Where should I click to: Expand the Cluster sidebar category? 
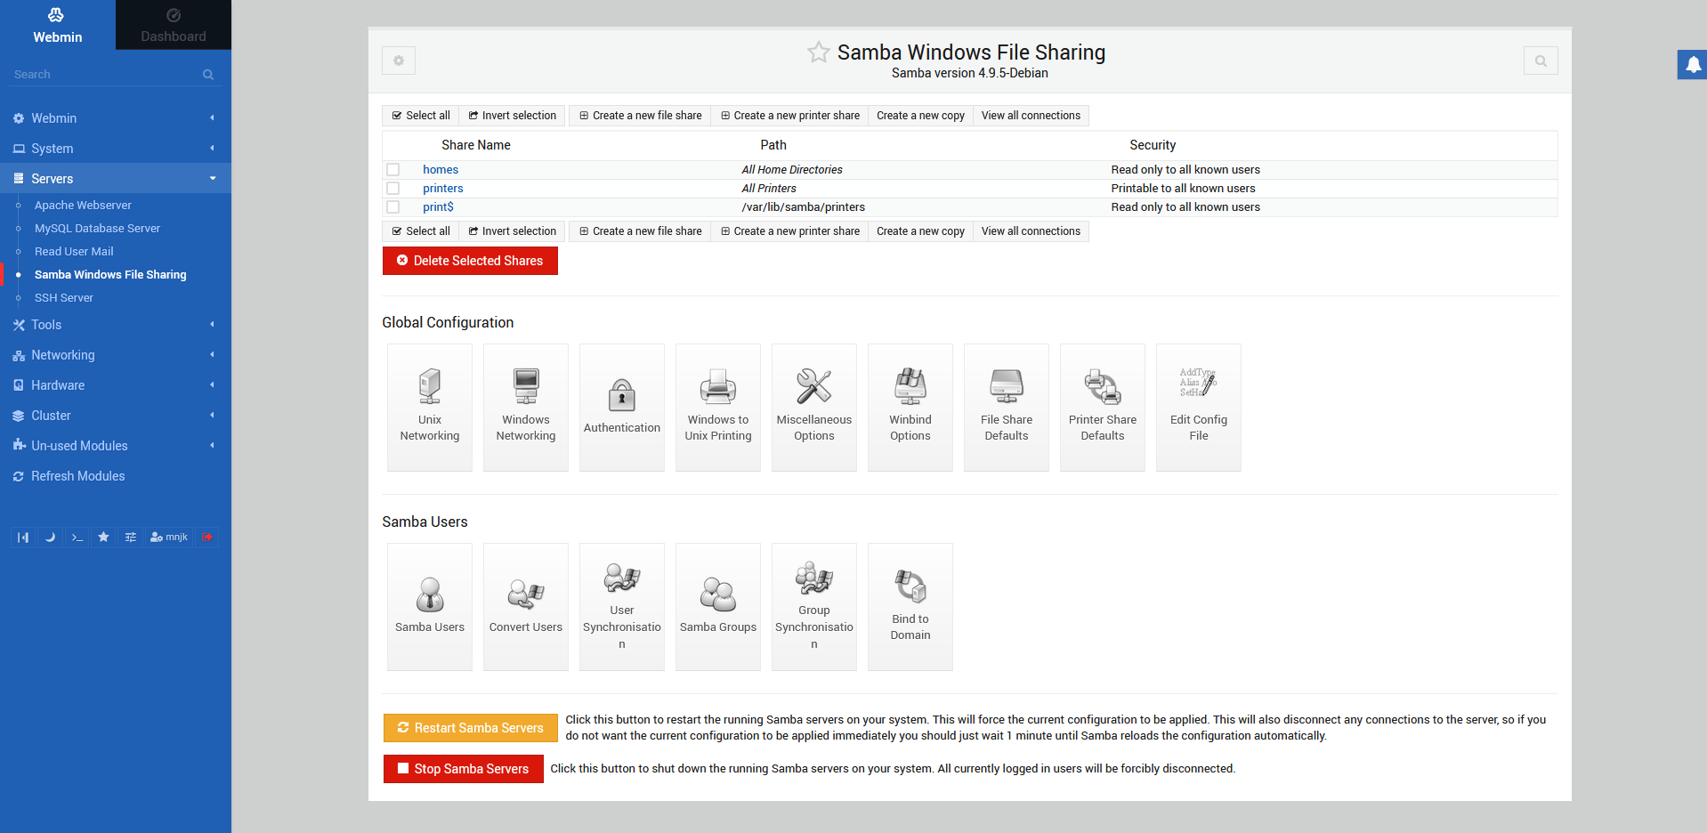(116, 416)
